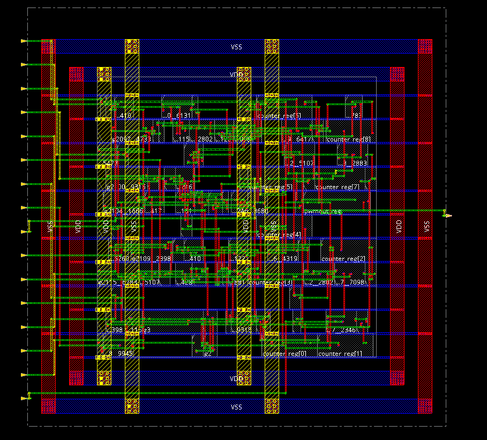Viewport: 487px width, 440px height.
Task: Click the output pin on right boundary
Action: pos(447,215)
